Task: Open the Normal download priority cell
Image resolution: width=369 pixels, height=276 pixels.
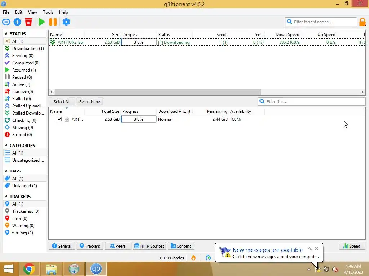Action: 175,119
